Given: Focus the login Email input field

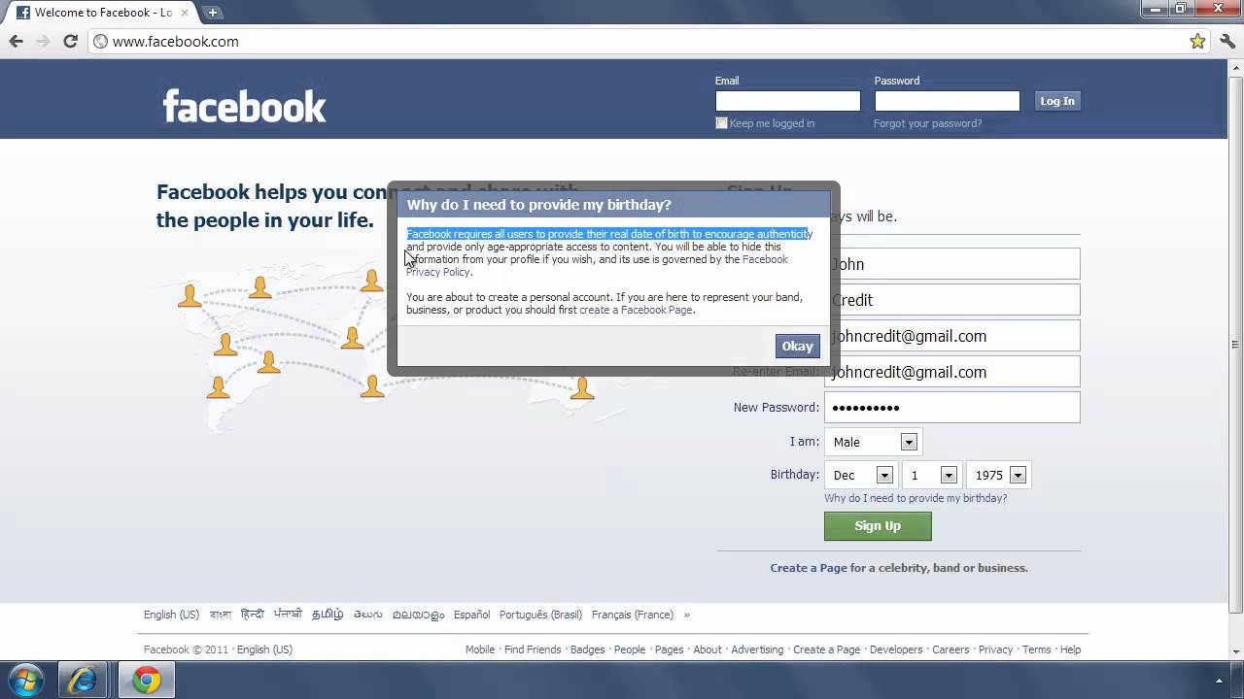Looking at the screenshot, I should (x=787, y=101).
